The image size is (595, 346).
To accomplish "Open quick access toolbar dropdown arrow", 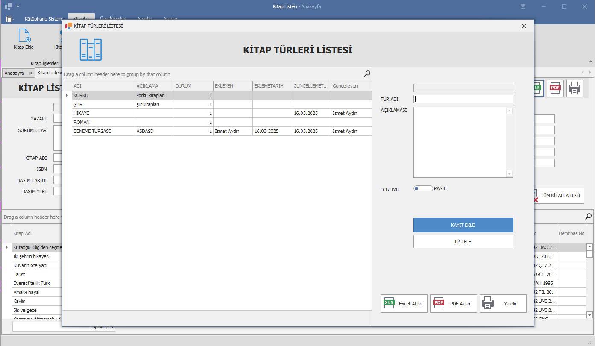I will coord(18,7).
